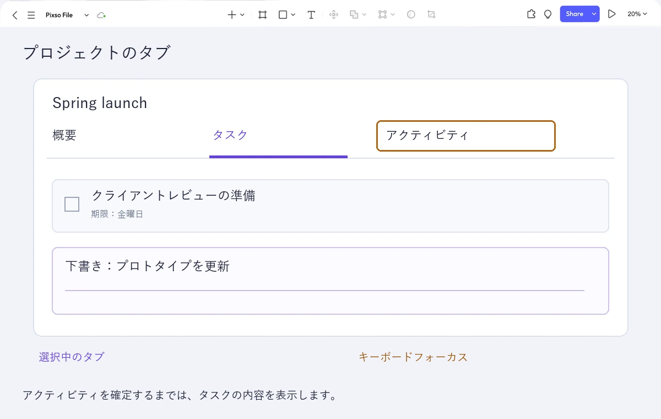The height and width of the screenshot is (419, 661).
Task: Expand the shape tool options chevron
Action: [293, 15]
